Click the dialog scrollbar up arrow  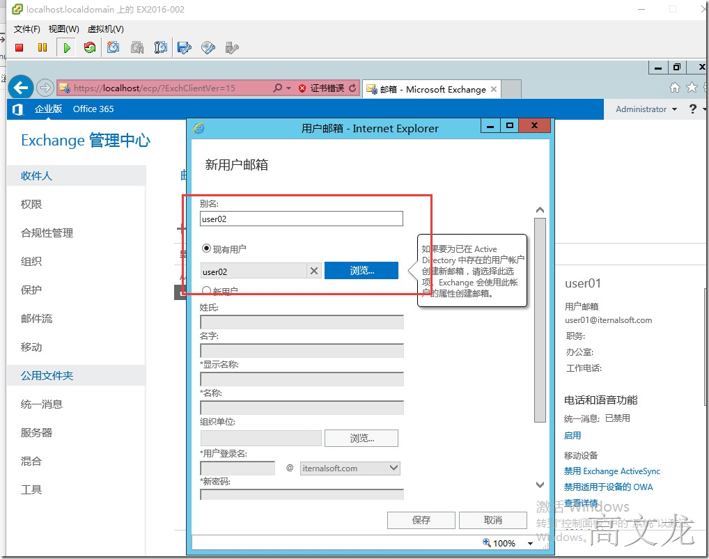(x=540, y=210)
